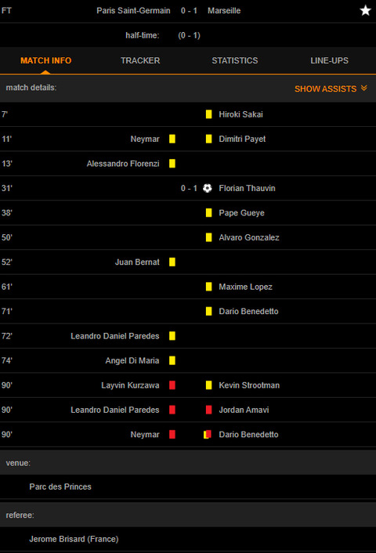
Task: Click Neymar's red card icon at 90'
Action: click(x=172, y=435)
